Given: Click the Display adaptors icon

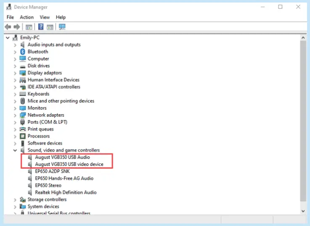Looking at the screenshot, I should pos(23,73).
